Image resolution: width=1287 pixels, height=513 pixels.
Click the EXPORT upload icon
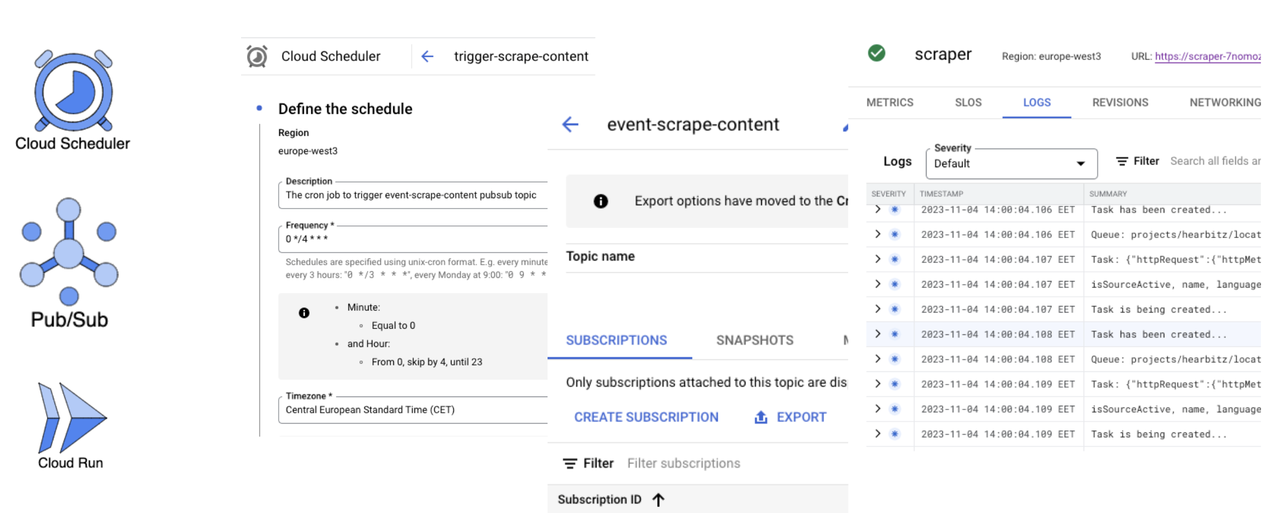761,417
